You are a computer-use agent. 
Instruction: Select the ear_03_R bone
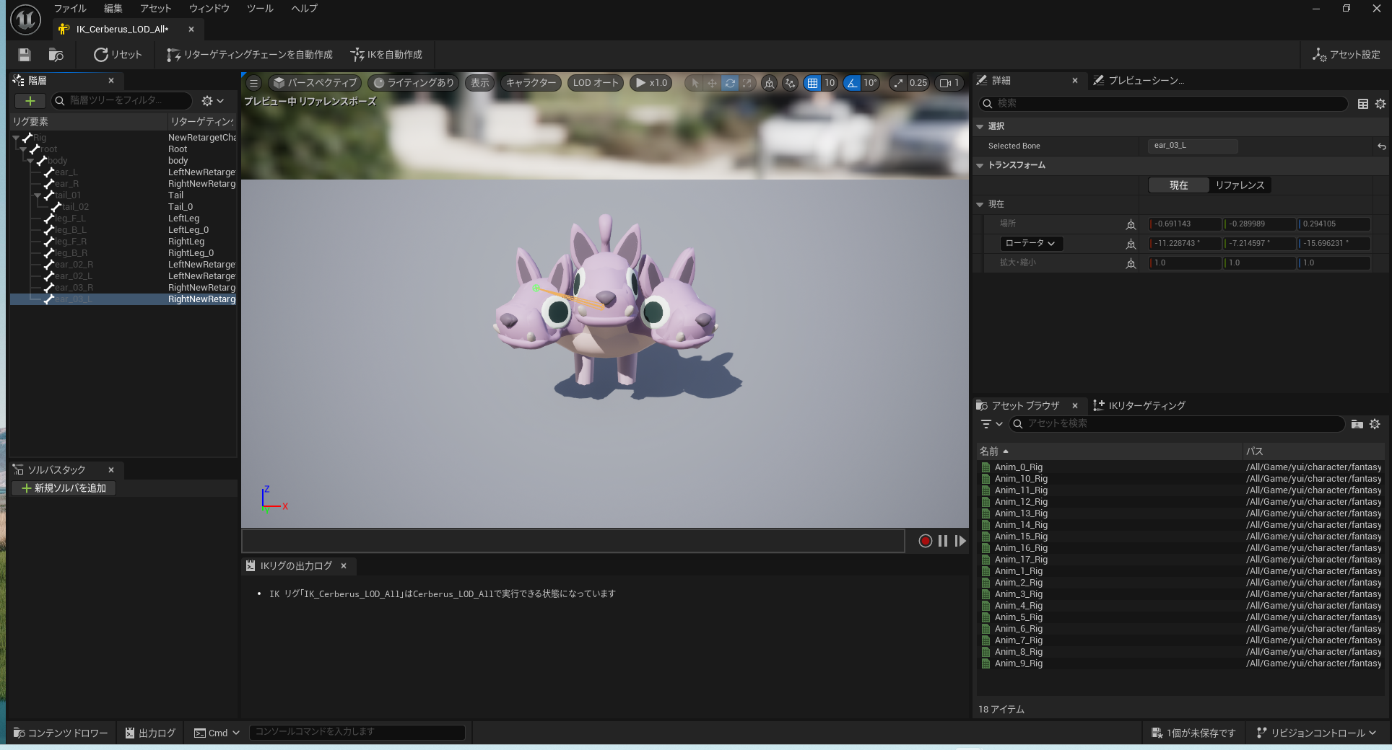click(x=74, y=288)
